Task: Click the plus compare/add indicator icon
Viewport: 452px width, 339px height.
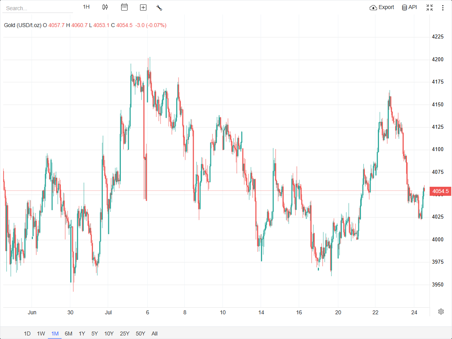Action: tap(143, 7)
